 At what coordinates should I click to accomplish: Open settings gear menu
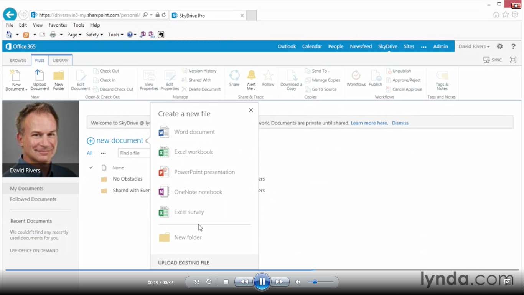[499, 46]
